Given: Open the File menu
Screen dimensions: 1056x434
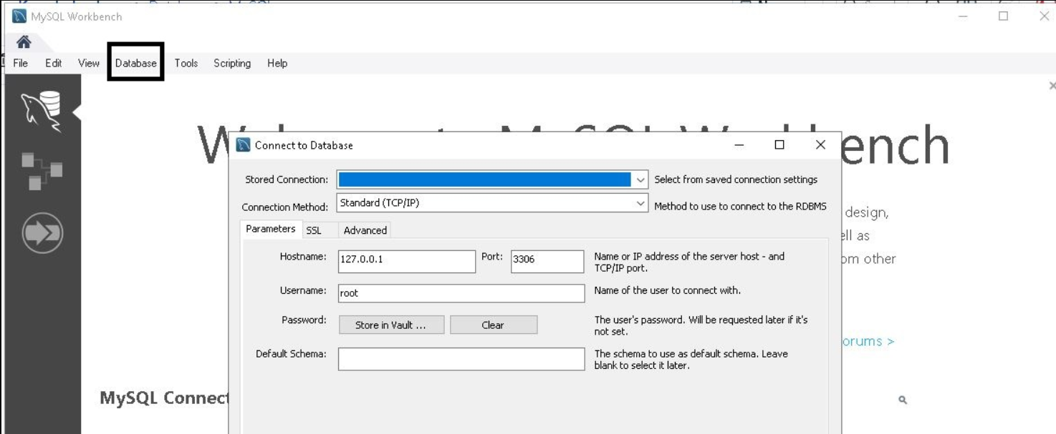Looking at the screenshot, I should (21, 63).
